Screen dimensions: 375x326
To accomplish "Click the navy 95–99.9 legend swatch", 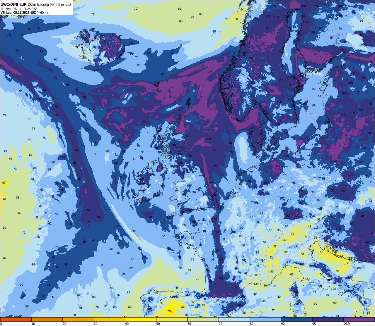I will pos(328,319).
